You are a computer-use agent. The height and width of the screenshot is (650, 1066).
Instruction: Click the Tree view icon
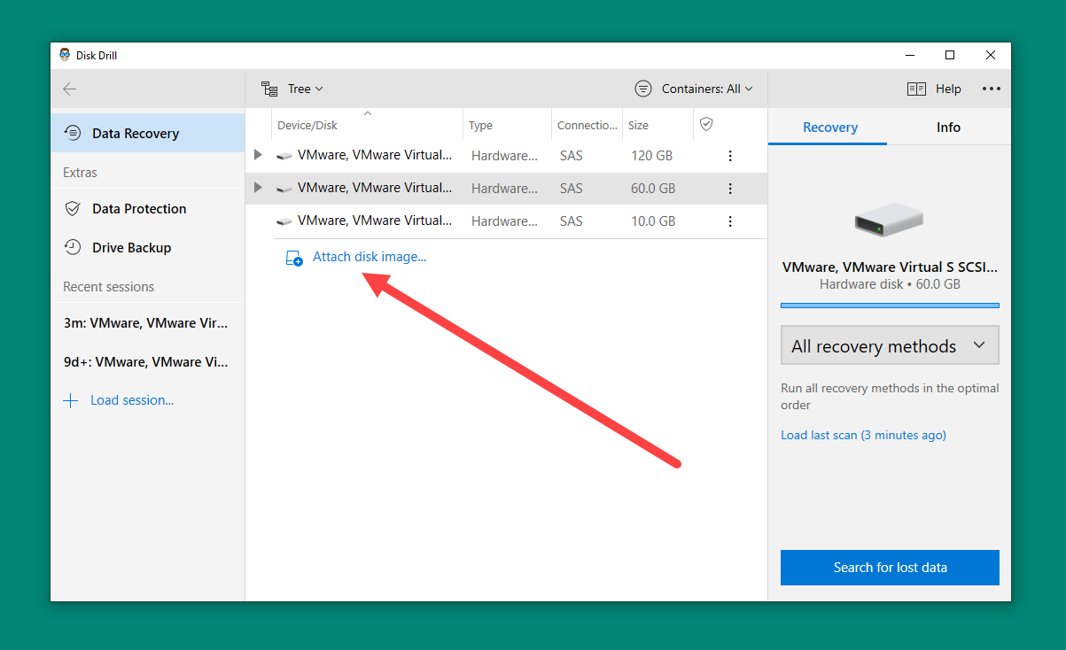tap(269, 89)
